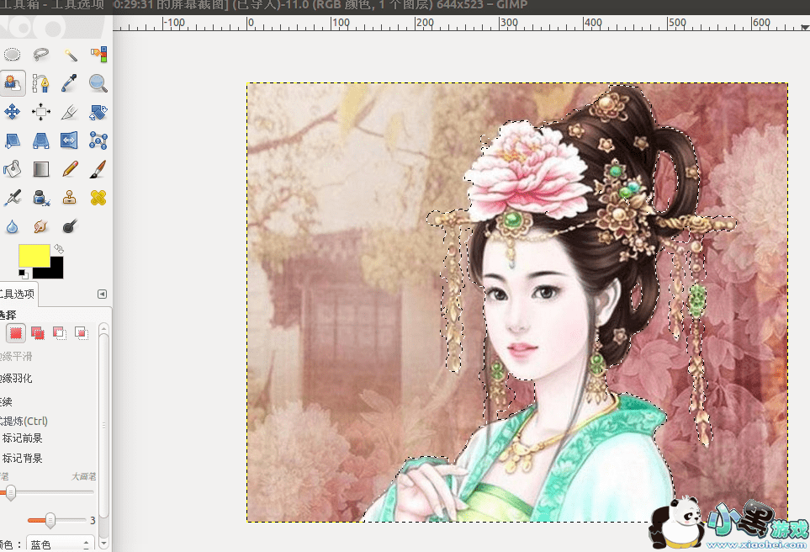Screen dimensions: 810x552
Task: Activate the Foreground Select tool
Action: click(13, 83)
